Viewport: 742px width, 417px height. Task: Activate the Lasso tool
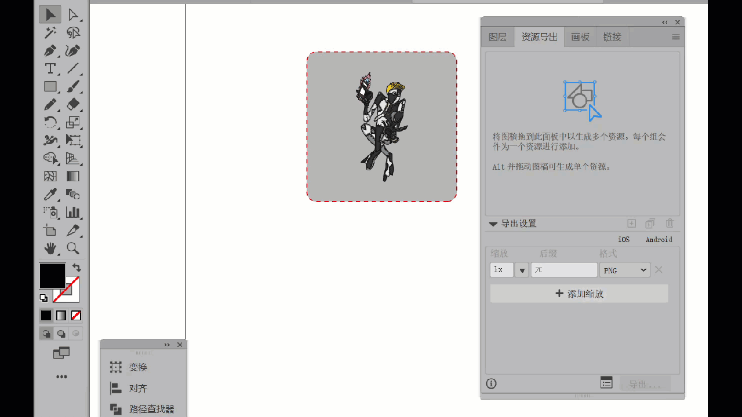72,32
